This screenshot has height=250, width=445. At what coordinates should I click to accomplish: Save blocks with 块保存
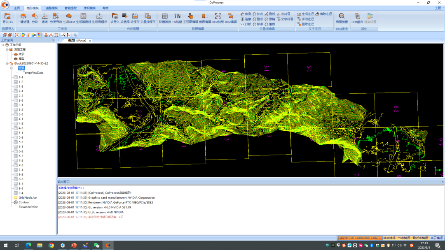[135, 18]
